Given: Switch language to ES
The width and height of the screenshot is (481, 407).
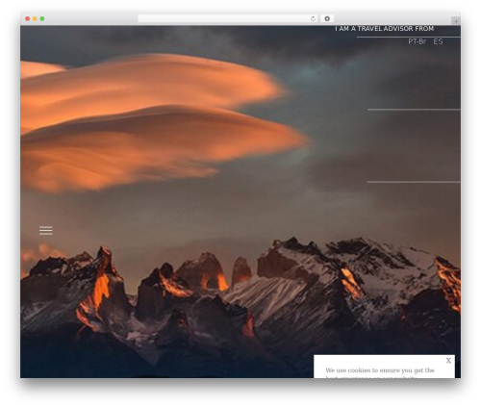Looking at the screenshot, I should tap(438, 41).
